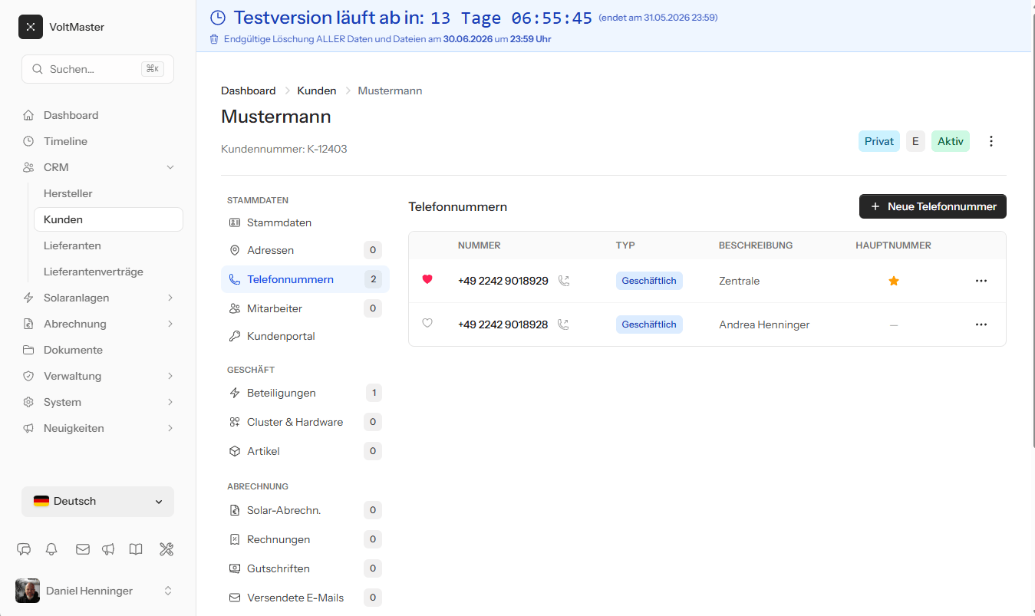1035x616 pixels.
Task: Focus the Suchen search field
Action: pyautogui.click(x=97, y=69)
